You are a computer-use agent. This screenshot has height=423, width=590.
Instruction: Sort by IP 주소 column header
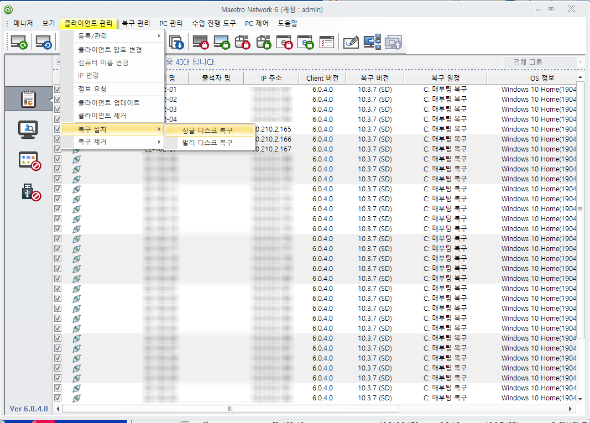point(271,79)
